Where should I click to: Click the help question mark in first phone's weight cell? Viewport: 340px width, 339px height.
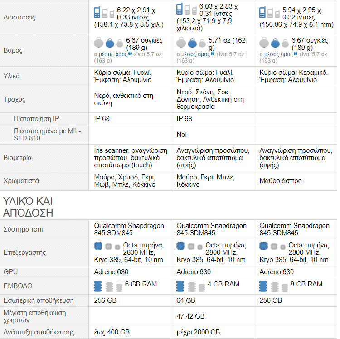[130, 53]
